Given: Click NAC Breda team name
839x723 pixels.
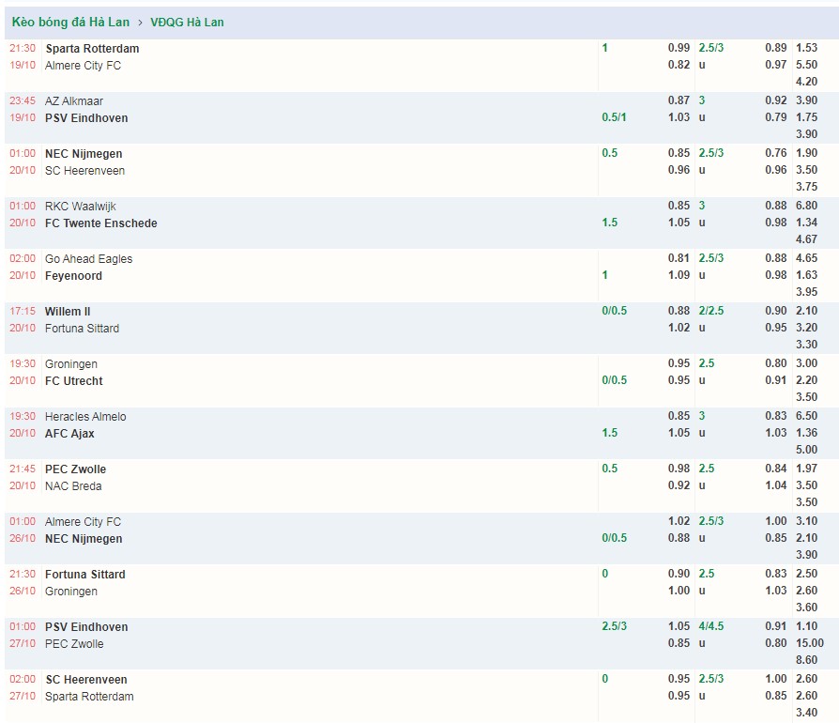Looking at the screenshot, I should (x=73, y=486).
